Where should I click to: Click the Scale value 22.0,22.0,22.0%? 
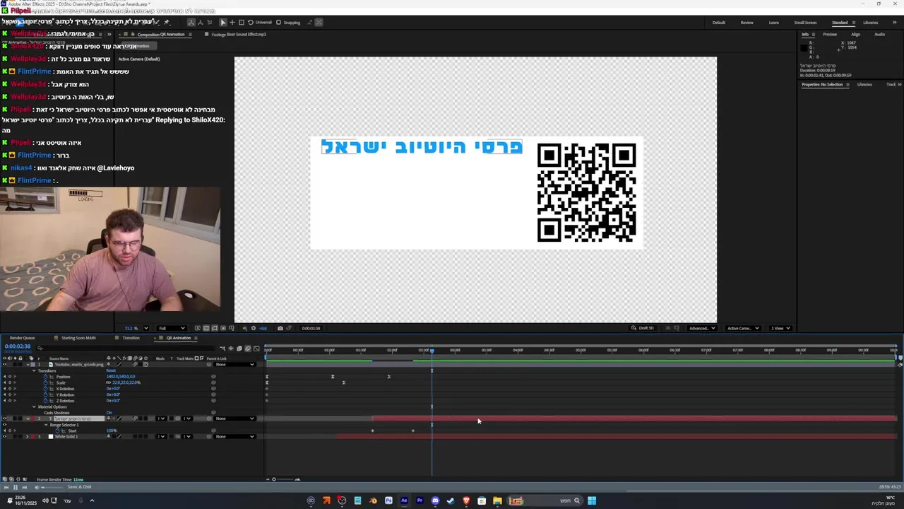tap(126, 382)
